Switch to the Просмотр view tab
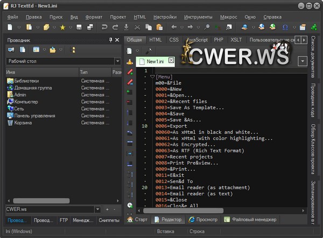Image resolution: width=323 pixels, height=238 pixels. pyautogui.click(x=203, y=220)
